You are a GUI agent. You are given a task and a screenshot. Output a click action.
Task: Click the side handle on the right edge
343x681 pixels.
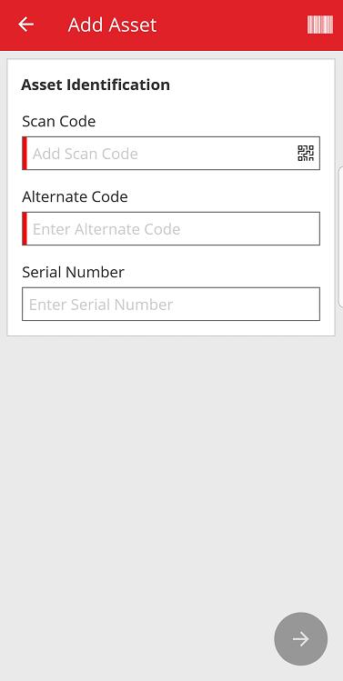pos(340,236)
